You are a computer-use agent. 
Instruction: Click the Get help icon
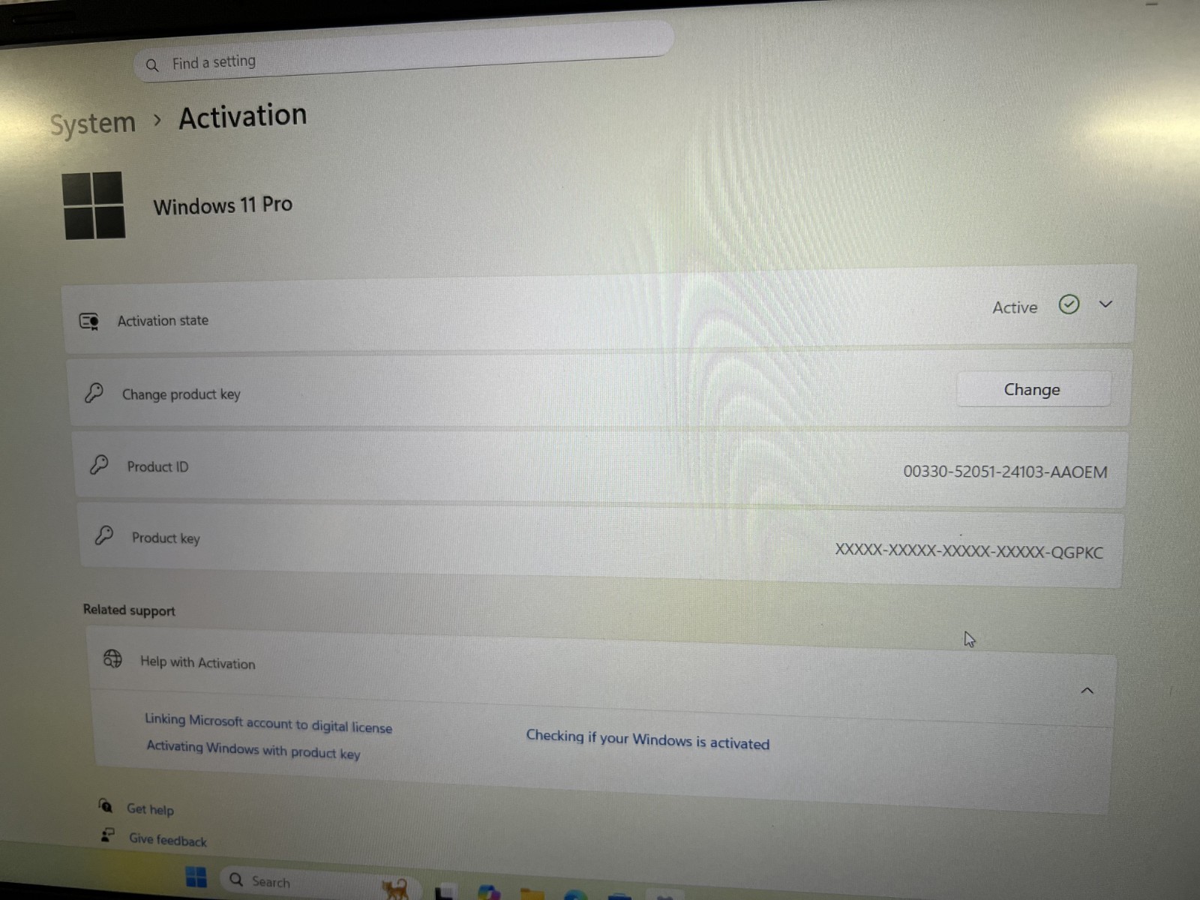click(x=106, y=806)
